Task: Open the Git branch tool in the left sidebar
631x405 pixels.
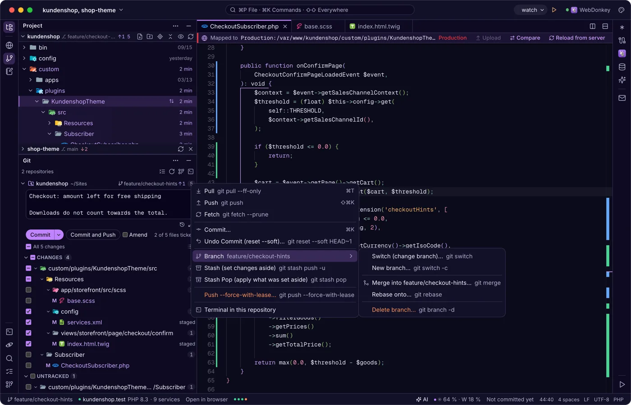Action: [x=9, y=58]
